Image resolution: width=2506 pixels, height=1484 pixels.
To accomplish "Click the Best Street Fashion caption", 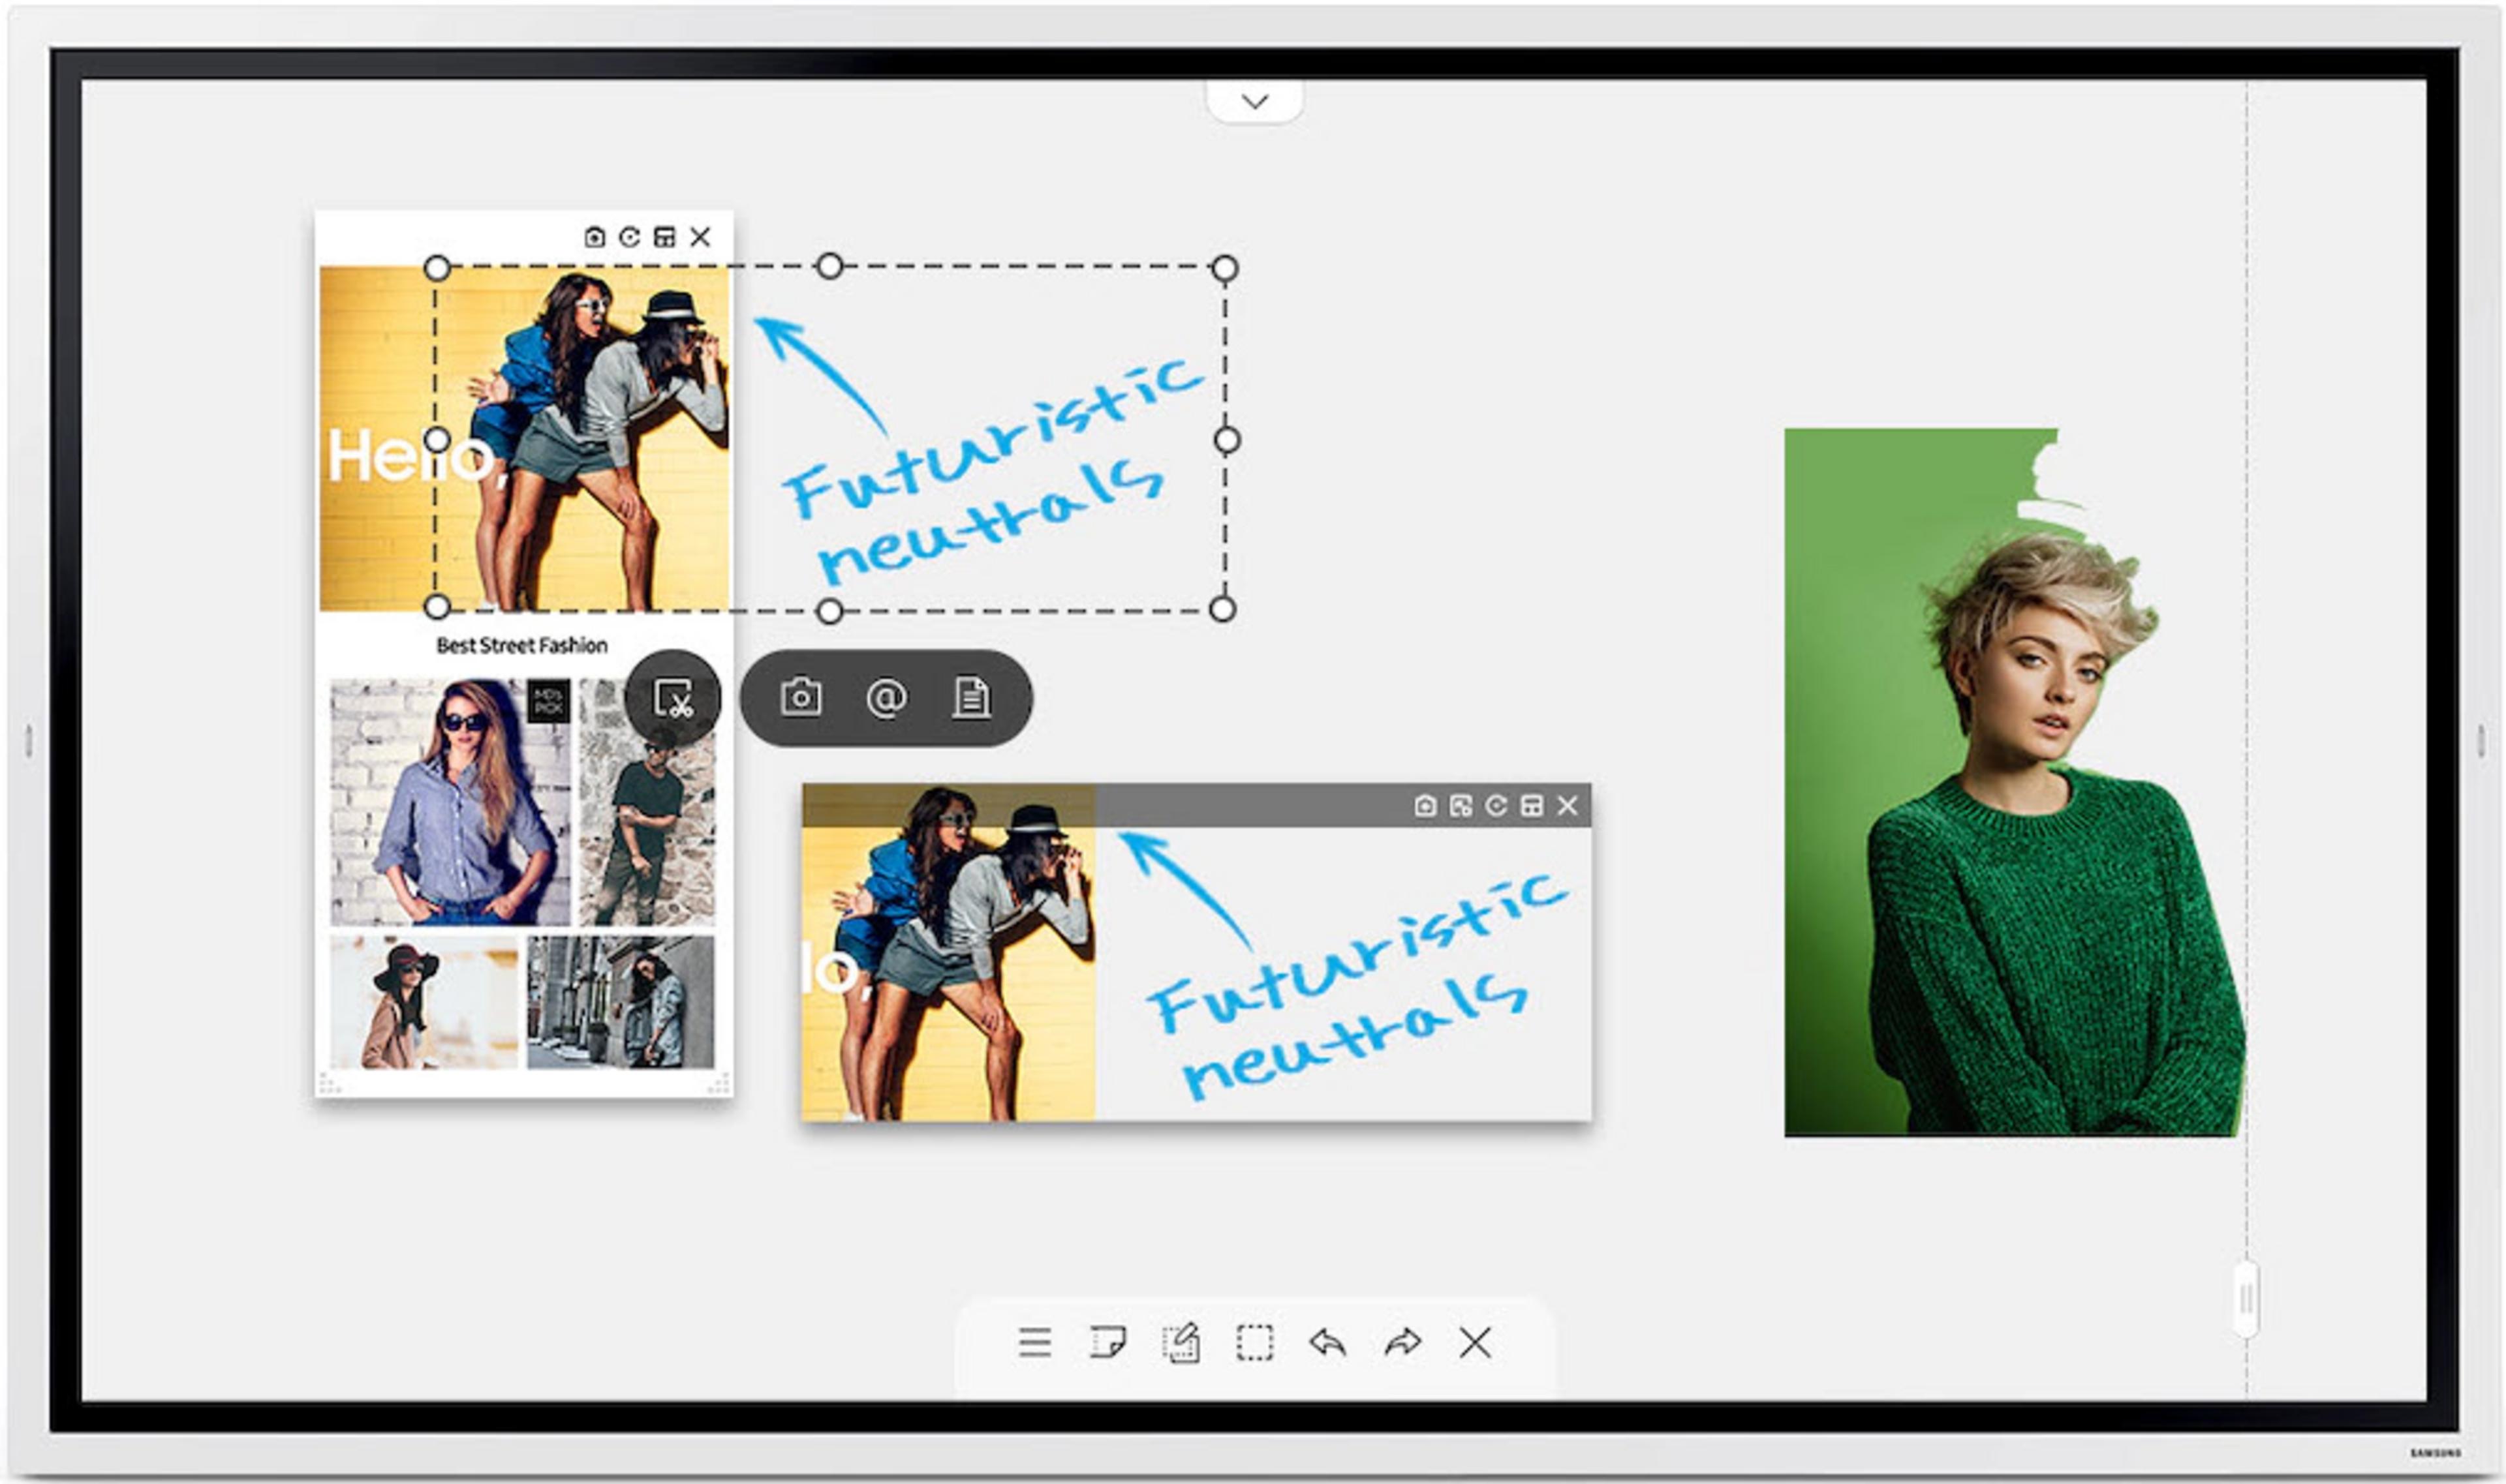I will (x=521, y=646).
